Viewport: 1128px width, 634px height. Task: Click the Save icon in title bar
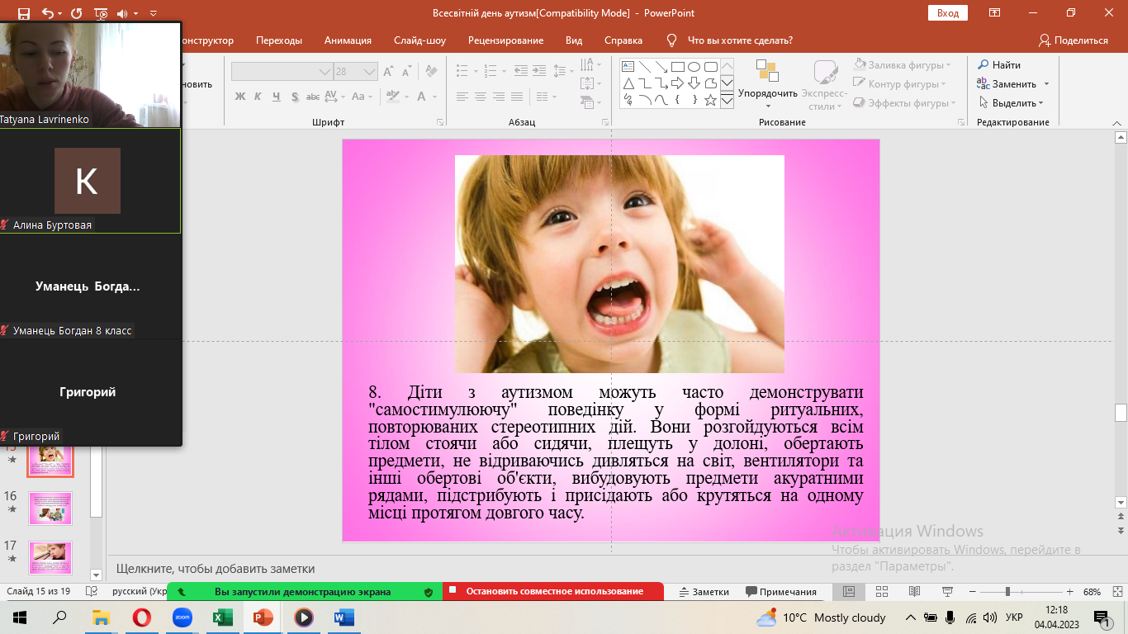coord(23,13)
